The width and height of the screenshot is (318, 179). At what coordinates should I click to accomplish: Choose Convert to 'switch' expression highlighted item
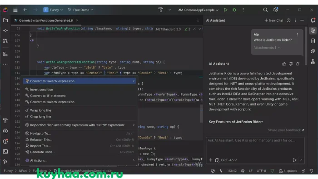tap(79, 81)
